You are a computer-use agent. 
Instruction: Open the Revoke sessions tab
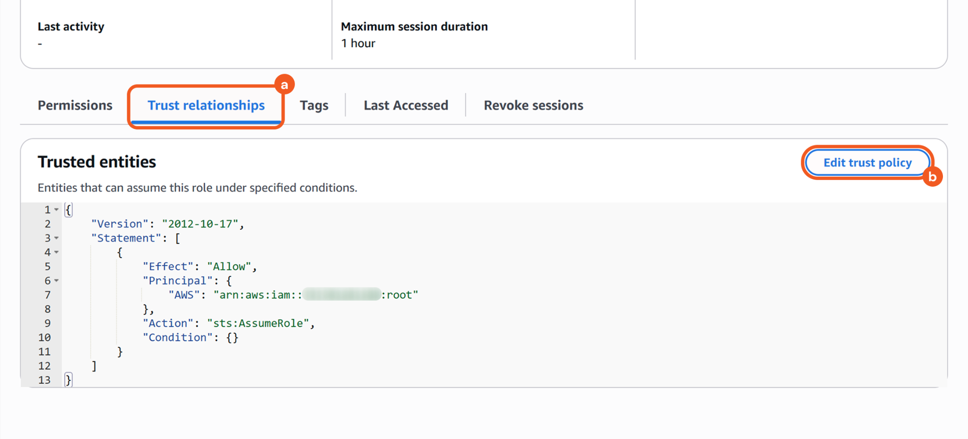click(x=533, y=105)
